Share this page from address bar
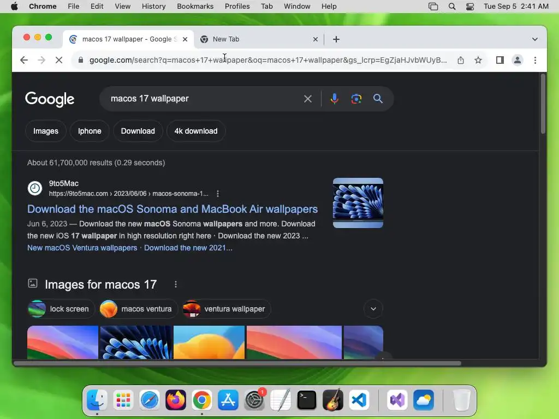Screen dimensions: 559x419 [x=461, y=60]
